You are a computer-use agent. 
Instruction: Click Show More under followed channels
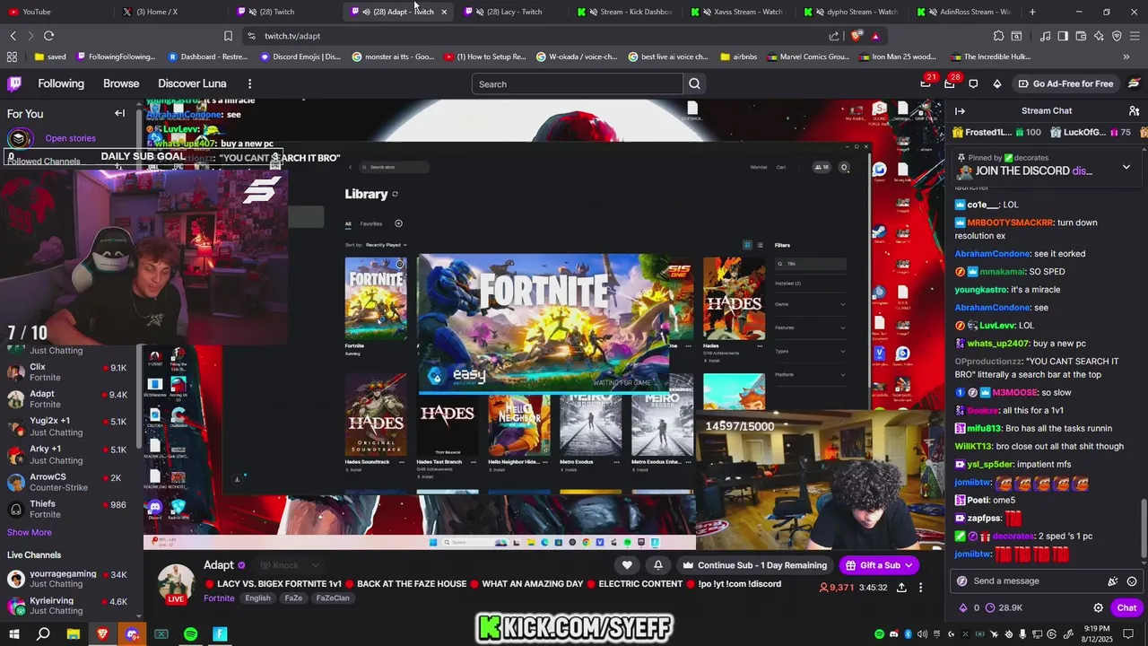(x=30, y=532)
